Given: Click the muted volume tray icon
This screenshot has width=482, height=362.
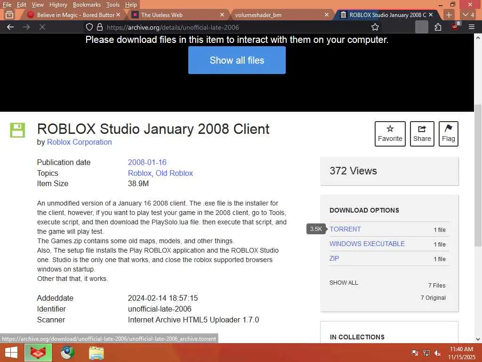Looking at the screenshot, I should pyautogui.click(x=437, y=353).
